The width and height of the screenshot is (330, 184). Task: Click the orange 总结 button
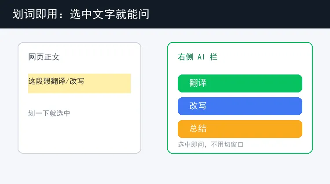point(240,129)
